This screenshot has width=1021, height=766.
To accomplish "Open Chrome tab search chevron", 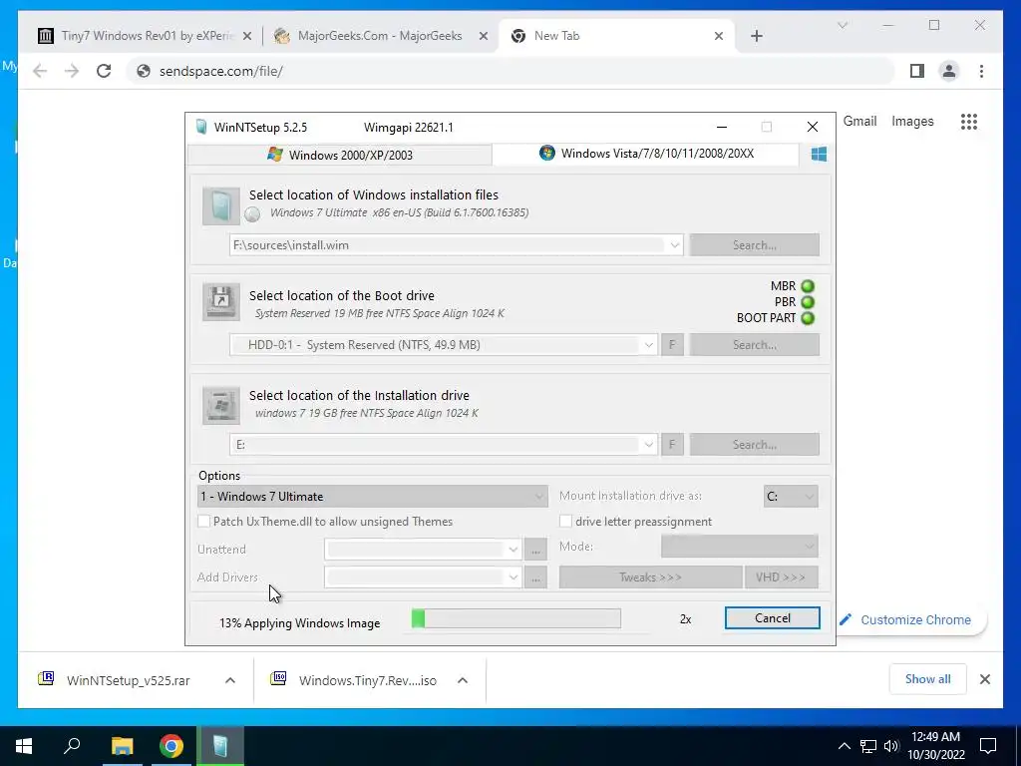I will [843, 25].
